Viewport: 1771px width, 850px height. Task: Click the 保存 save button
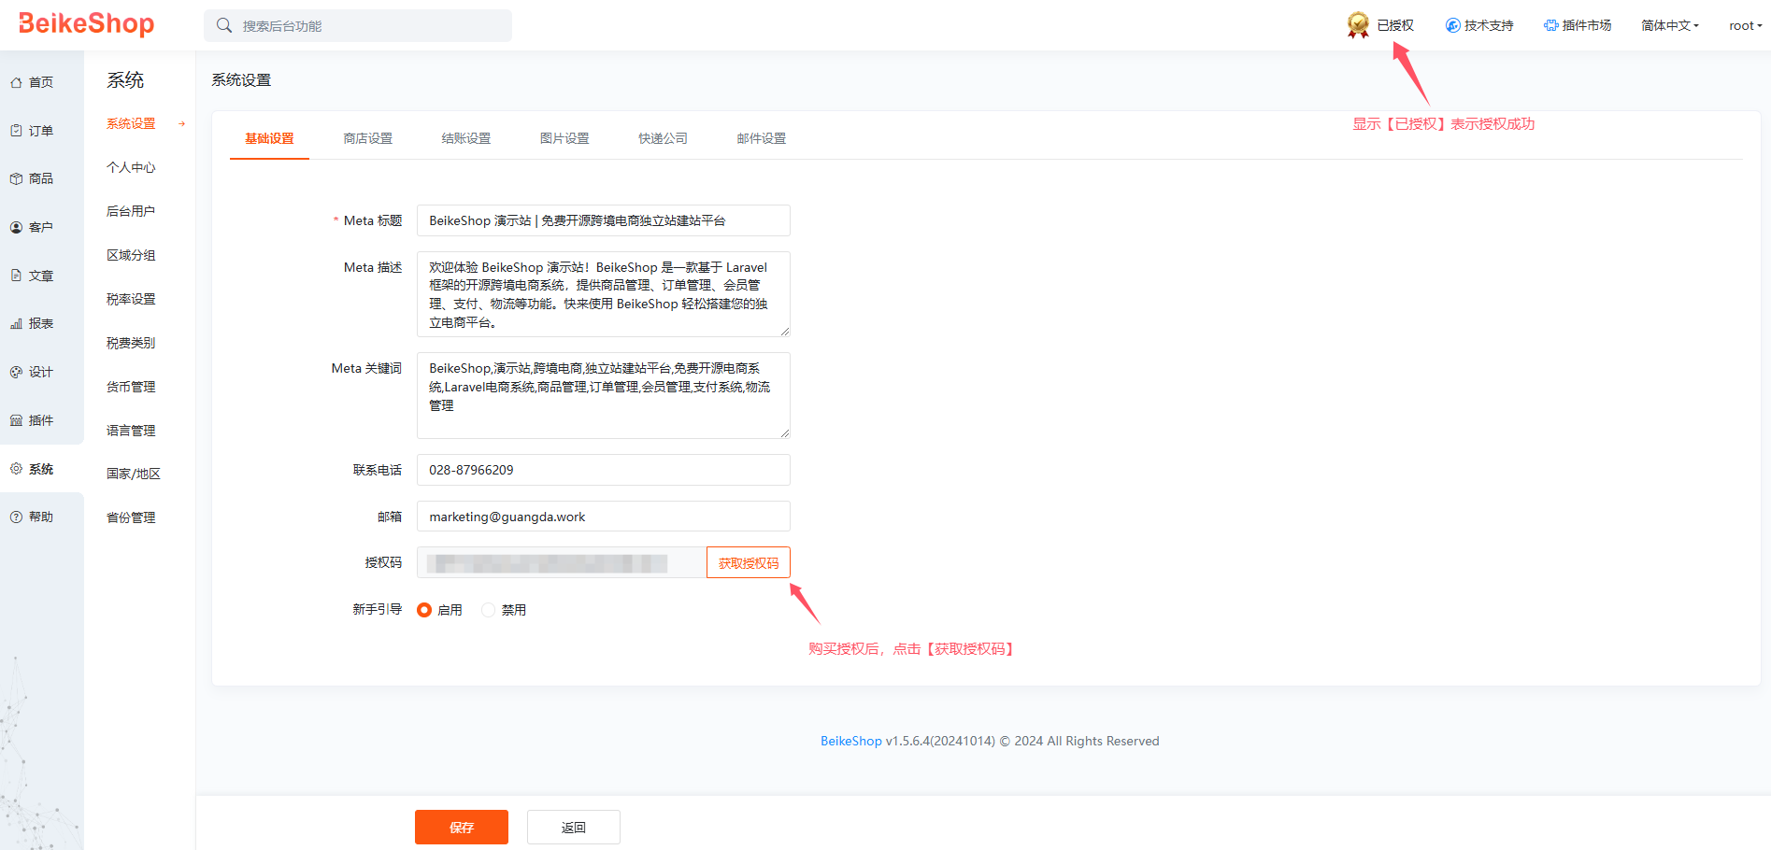coord(462,827)
